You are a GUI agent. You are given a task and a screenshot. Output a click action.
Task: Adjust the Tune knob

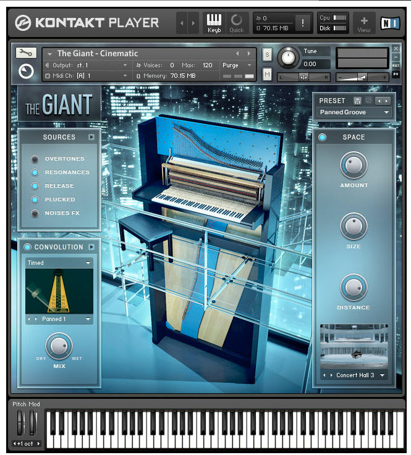(288, 57)
